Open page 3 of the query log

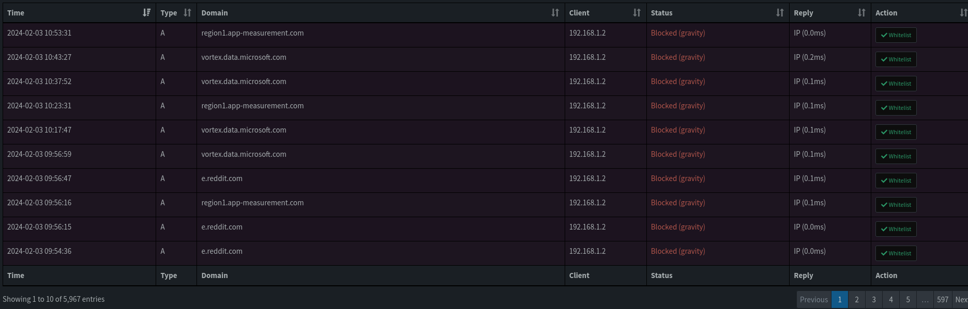[x=874, y=300]
